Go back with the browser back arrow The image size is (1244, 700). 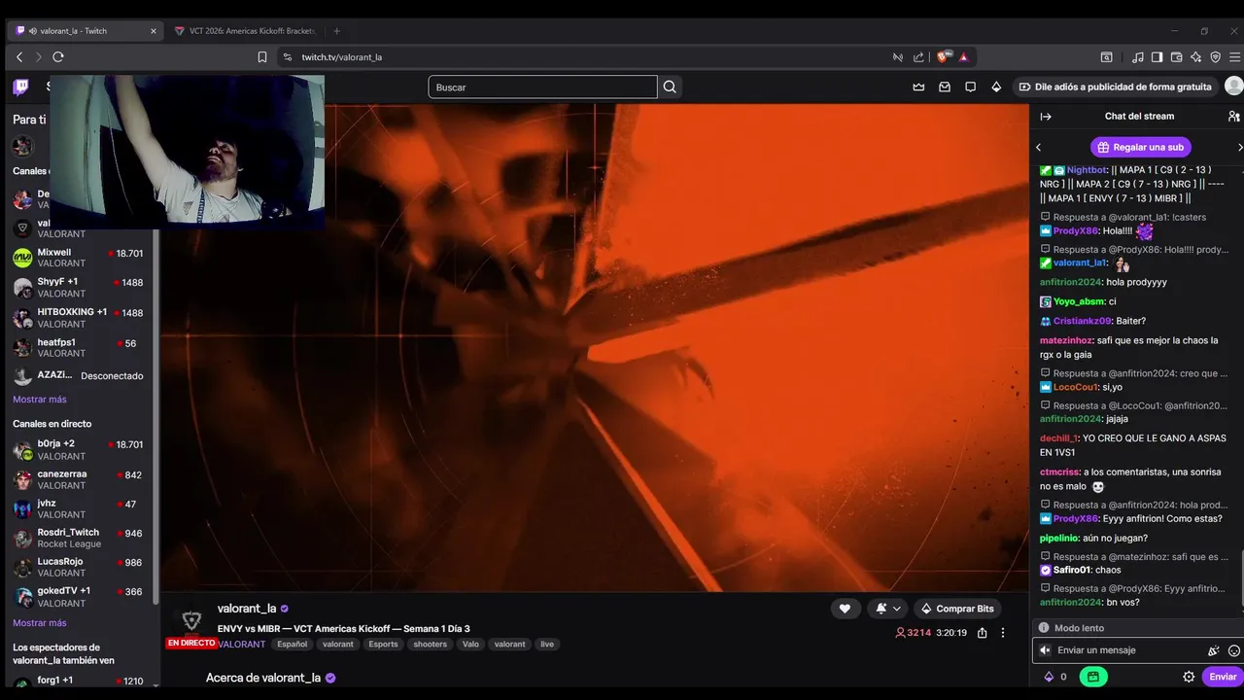tap(18, 57)
